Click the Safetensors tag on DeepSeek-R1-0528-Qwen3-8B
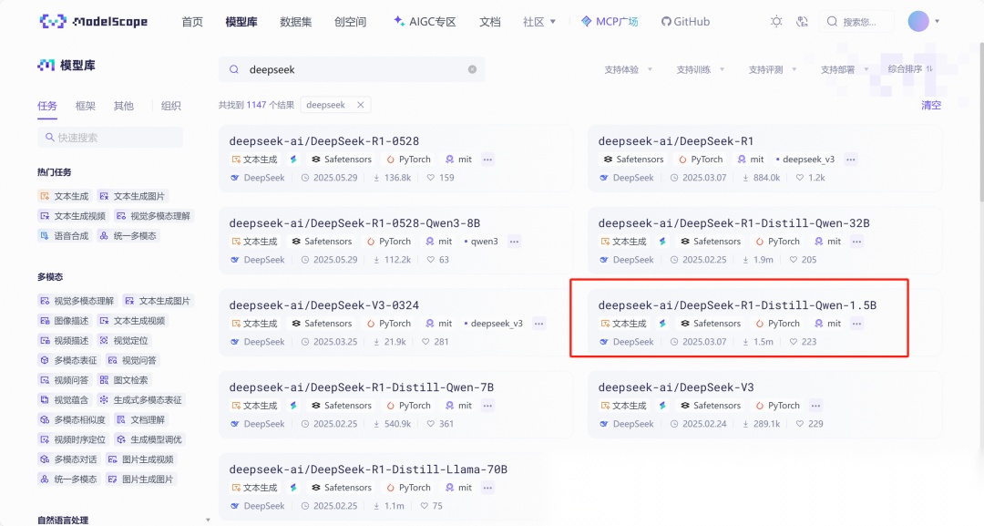The height and width of the screenshot is (526, 984). pyautogui.click(x=322, y=242)
